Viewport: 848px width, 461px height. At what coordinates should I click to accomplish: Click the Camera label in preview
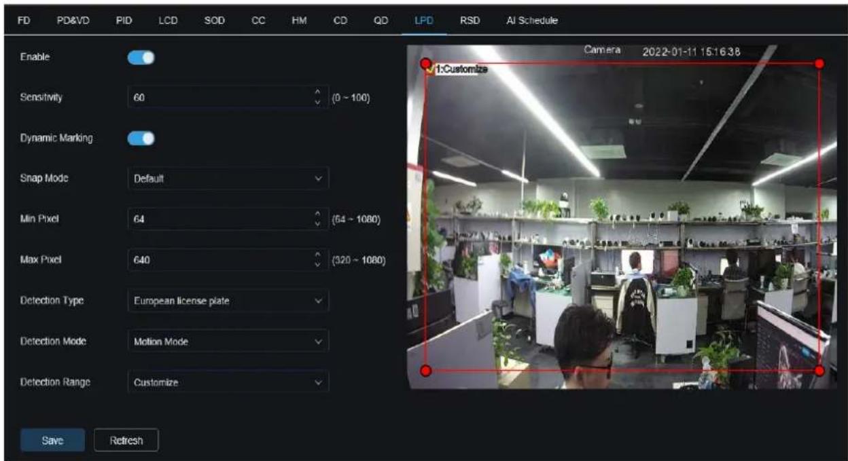coord(603,50)
